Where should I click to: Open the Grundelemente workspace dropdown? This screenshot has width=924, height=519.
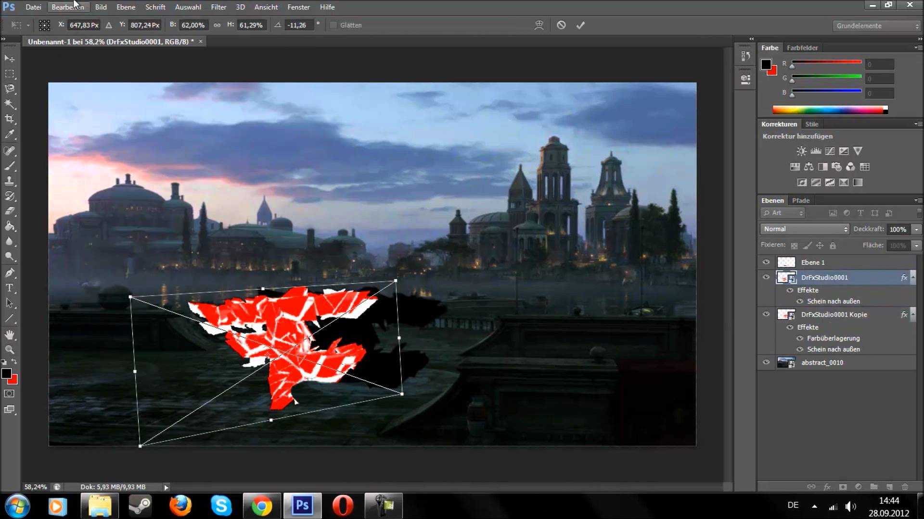[x=876, y=25]
